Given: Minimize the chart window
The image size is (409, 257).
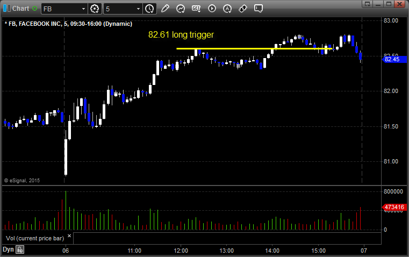Looking at the screenshot, I should coord(378,4).
